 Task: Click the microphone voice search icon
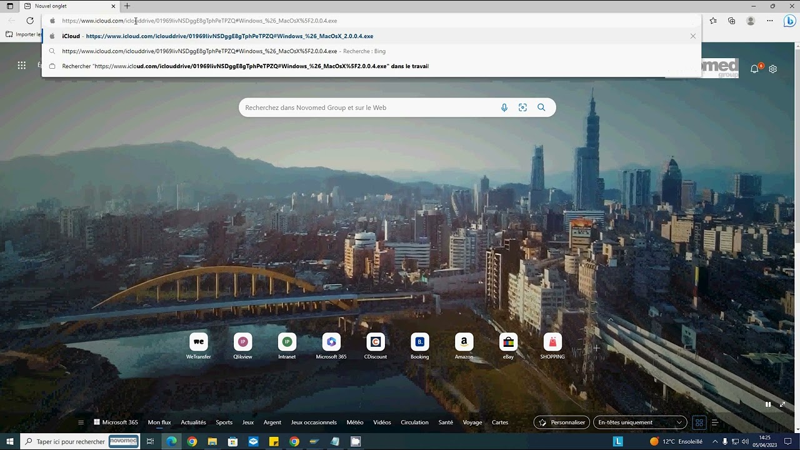[x=504, y=107]
